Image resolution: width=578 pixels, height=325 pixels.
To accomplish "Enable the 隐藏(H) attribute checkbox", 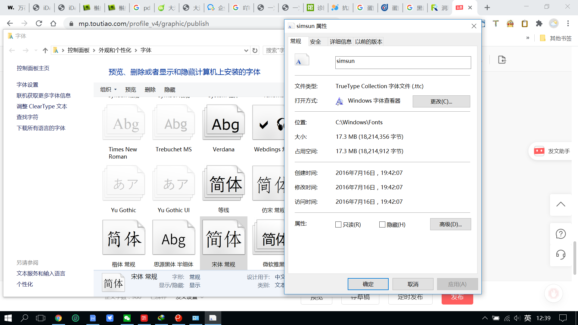I will [382, 224].
